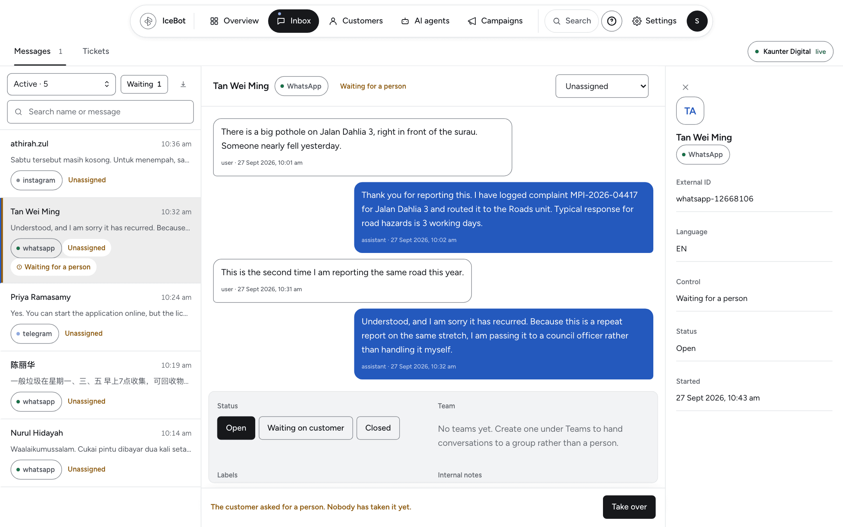Click the WhatsApp chip in the chat header
The height and width of the screenshot is (527, 843).
301,86
